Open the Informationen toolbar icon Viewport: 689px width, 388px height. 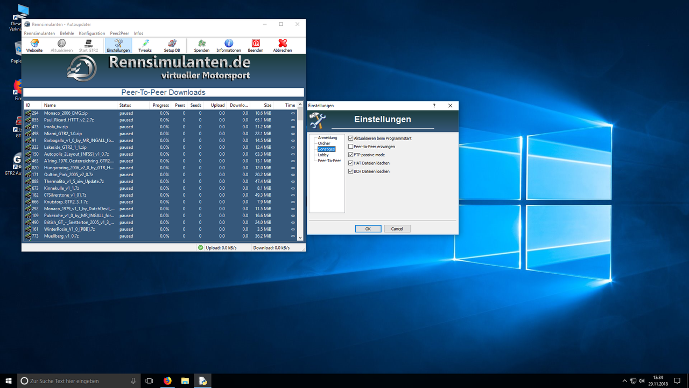[229, 45]
